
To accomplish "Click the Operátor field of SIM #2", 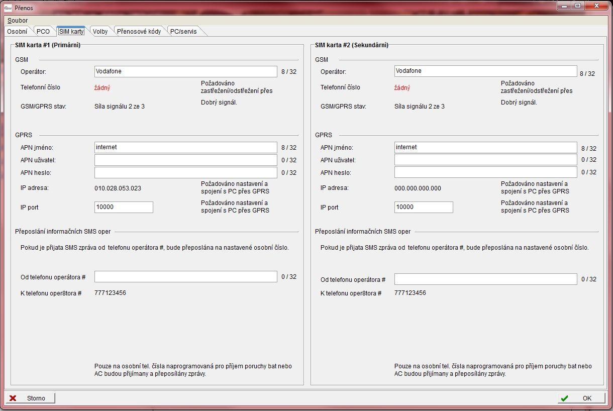I will (485, 71).
